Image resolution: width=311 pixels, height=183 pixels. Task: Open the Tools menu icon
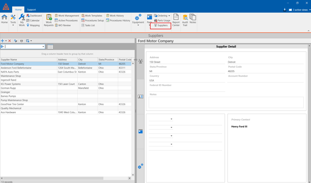pyautogui.click(x=13, y=20)
